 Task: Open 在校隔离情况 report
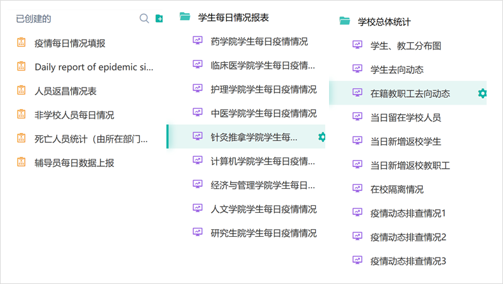click(x=397, y=189)
